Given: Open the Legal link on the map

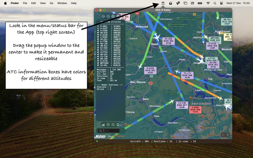Looking at the screenshot, I should coord(110,136).
